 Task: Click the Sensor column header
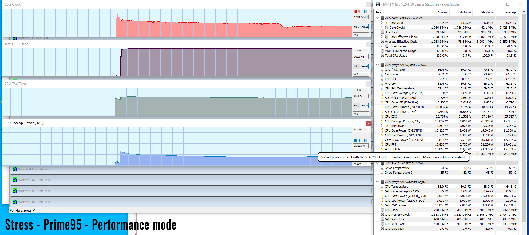coord(400,12)
